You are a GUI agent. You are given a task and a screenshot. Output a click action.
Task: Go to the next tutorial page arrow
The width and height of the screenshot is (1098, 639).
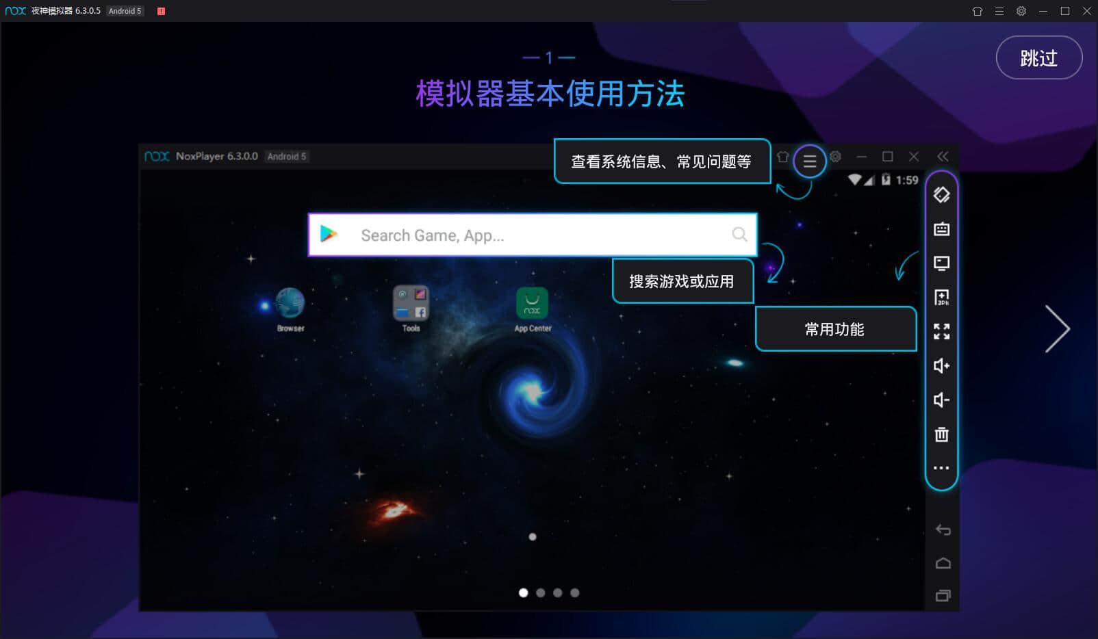click(x=1057, y=329)
